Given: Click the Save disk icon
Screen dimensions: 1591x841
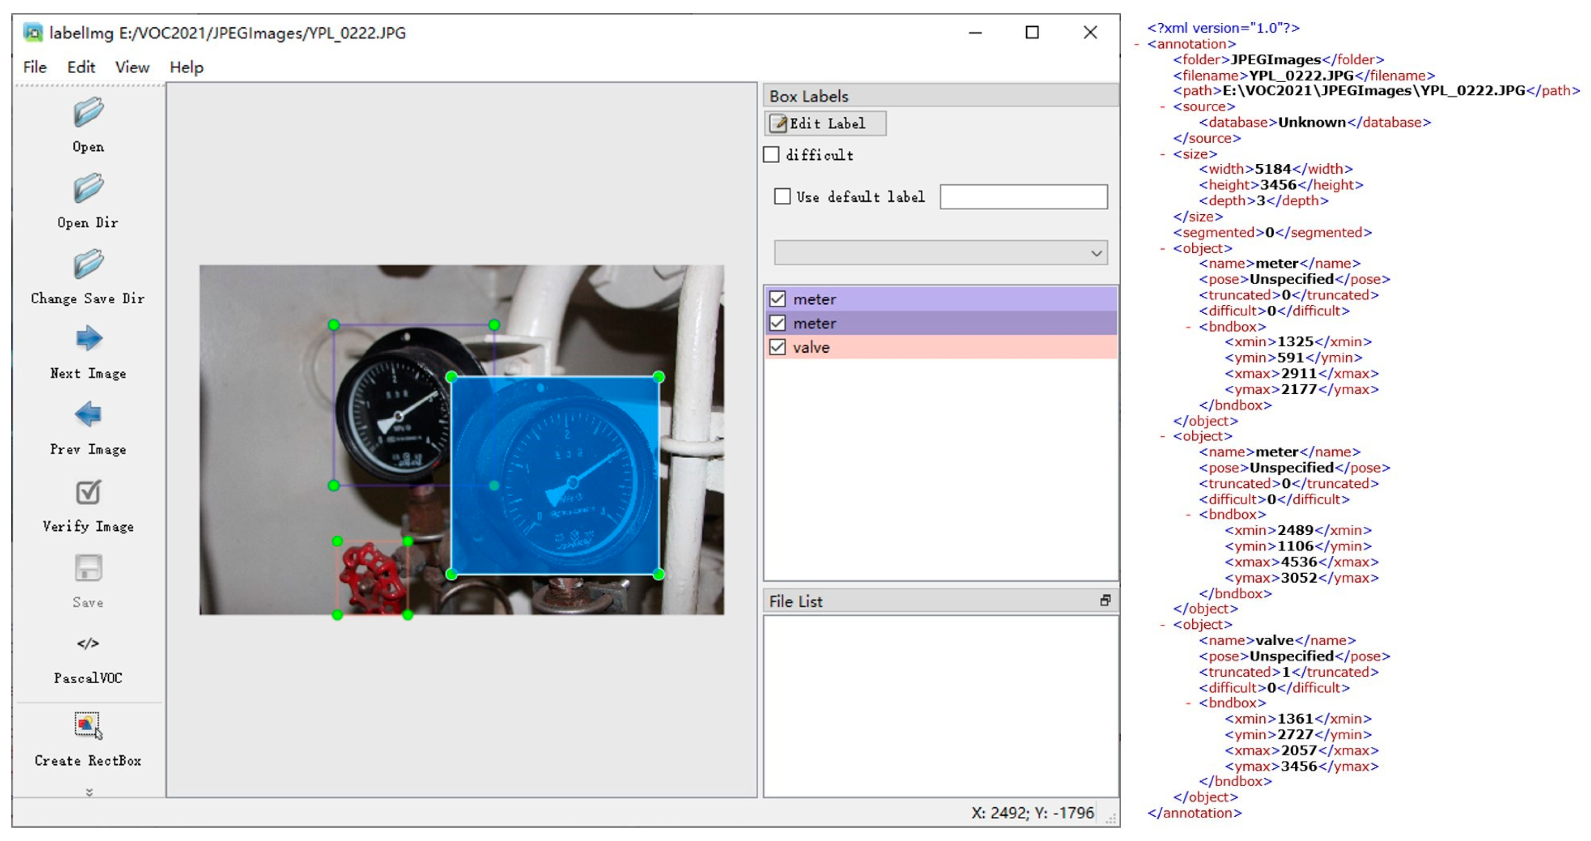Looking at the screenshot, I should [x=88, y=568].
